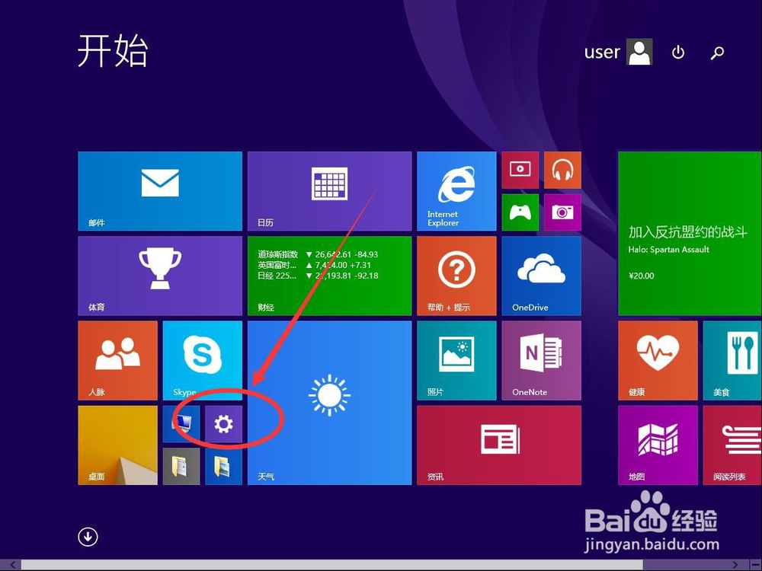Image resolution: width=762 pixels, height=571 pixels.
Task: Open the Camera tile
Action: pyautogui.click(x=562, y=212)
